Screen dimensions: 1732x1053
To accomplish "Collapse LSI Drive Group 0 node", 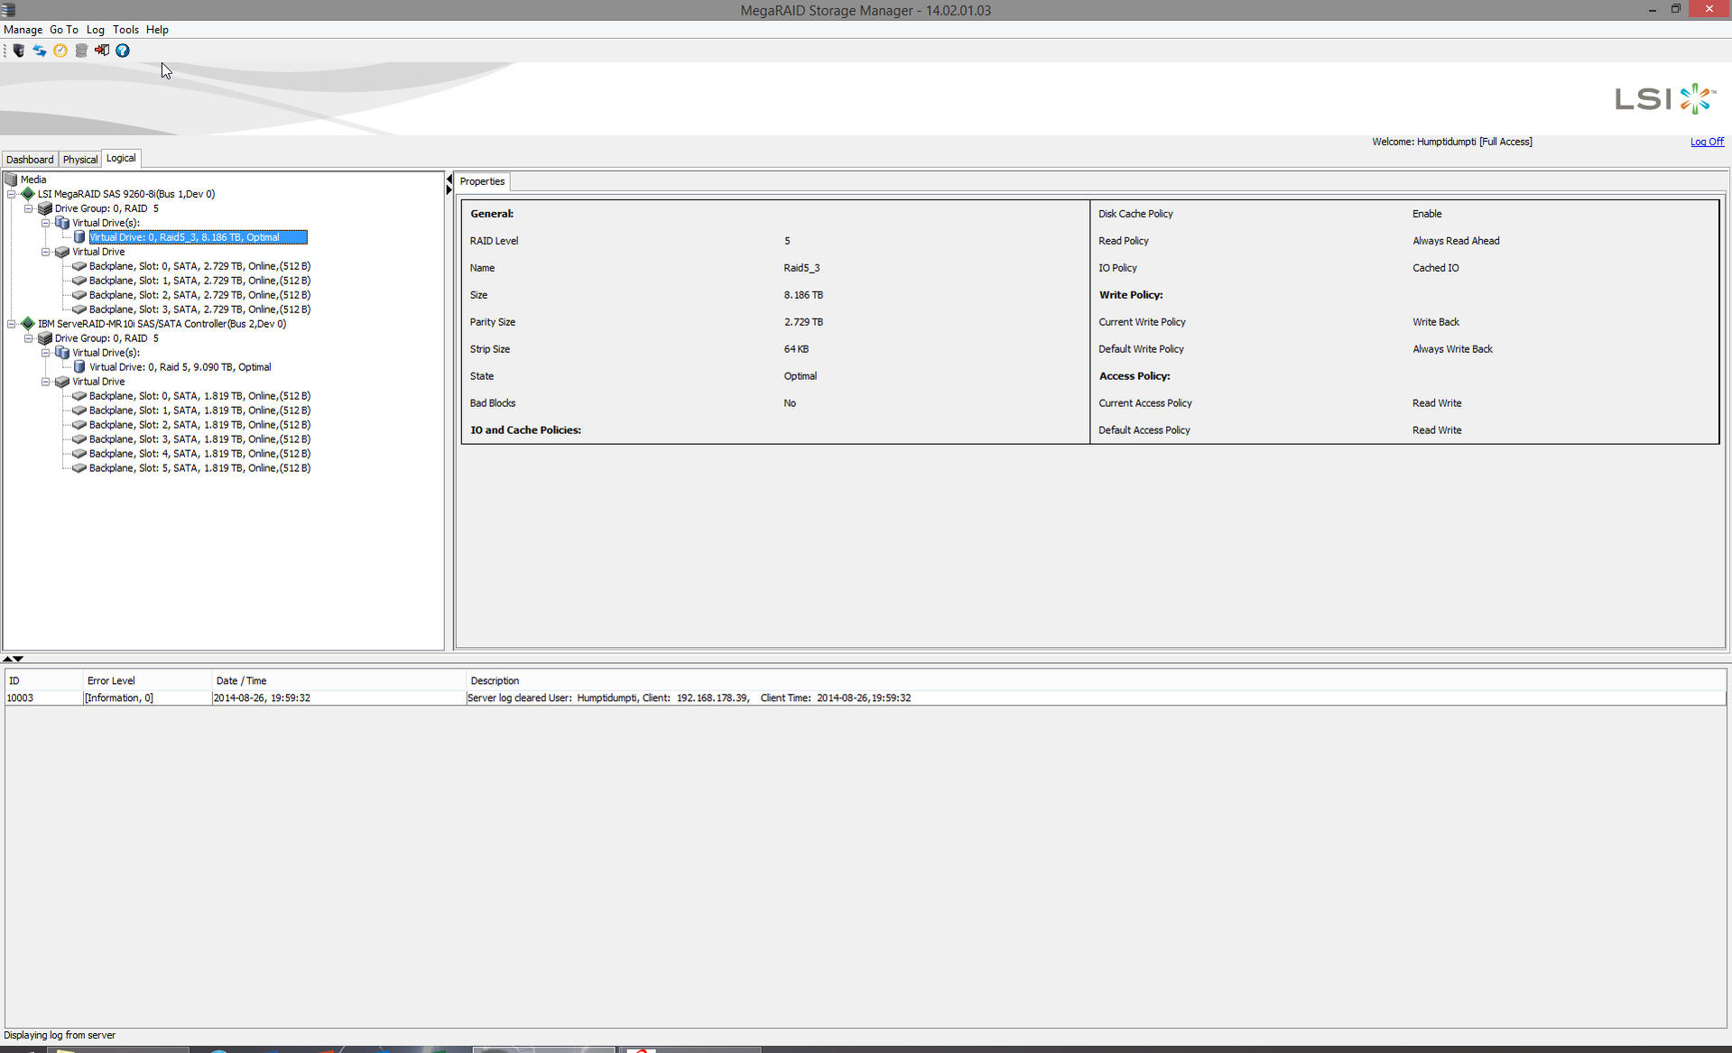I will point(28,208).
